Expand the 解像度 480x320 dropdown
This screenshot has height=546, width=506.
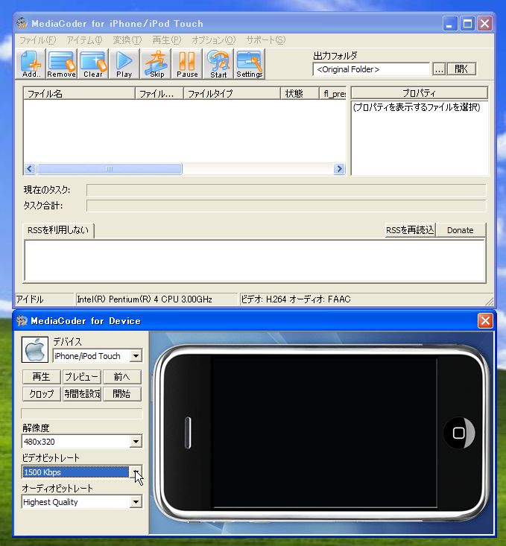pos(136,442)
